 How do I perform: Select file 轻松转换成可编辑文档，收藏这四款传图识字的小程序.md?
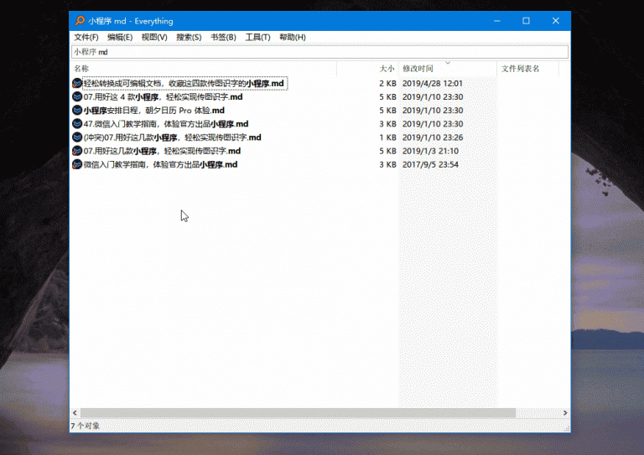tap(184, 83)
